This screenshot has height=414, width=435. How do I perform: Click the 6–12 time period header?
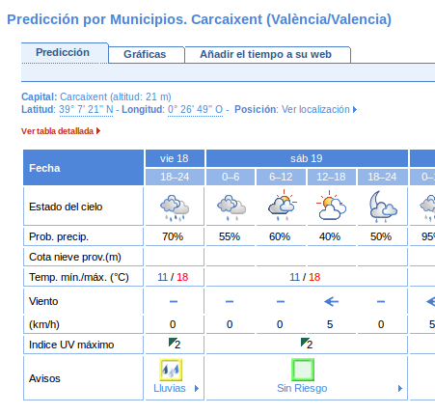pos(281,177)
